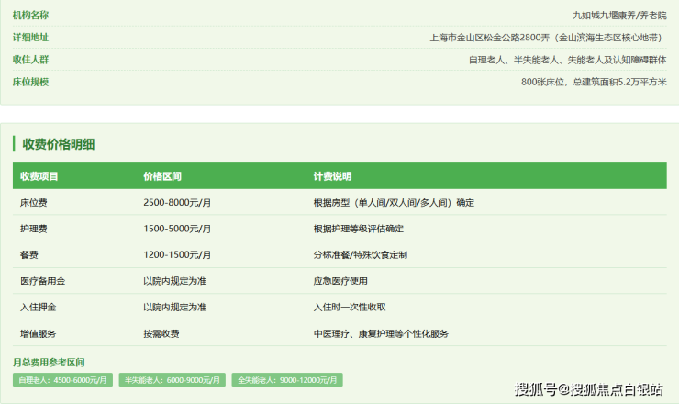Click the 护理费 row label
The width and height of the screenshot is (679, 404).
coord(33,229)
